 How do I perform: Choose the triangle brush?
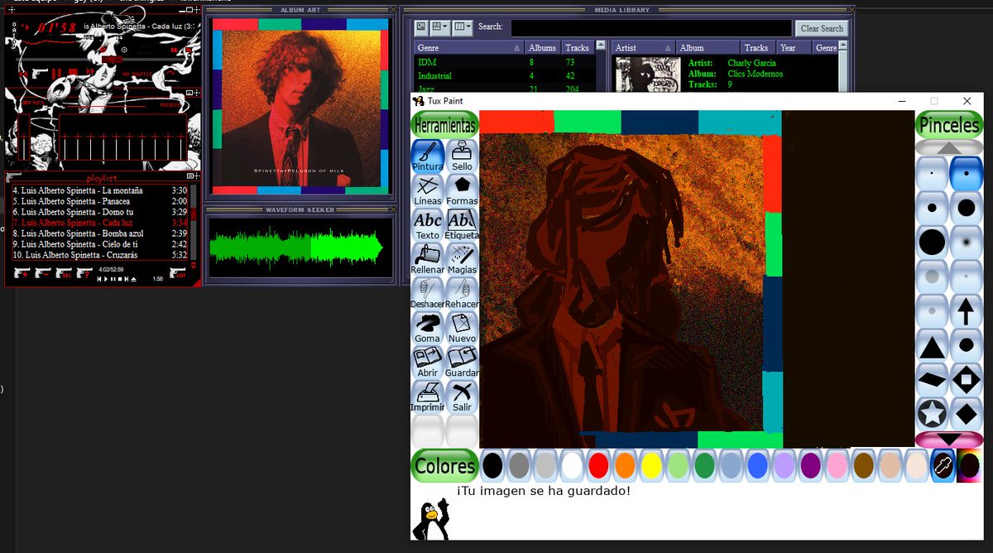[932, 345]
